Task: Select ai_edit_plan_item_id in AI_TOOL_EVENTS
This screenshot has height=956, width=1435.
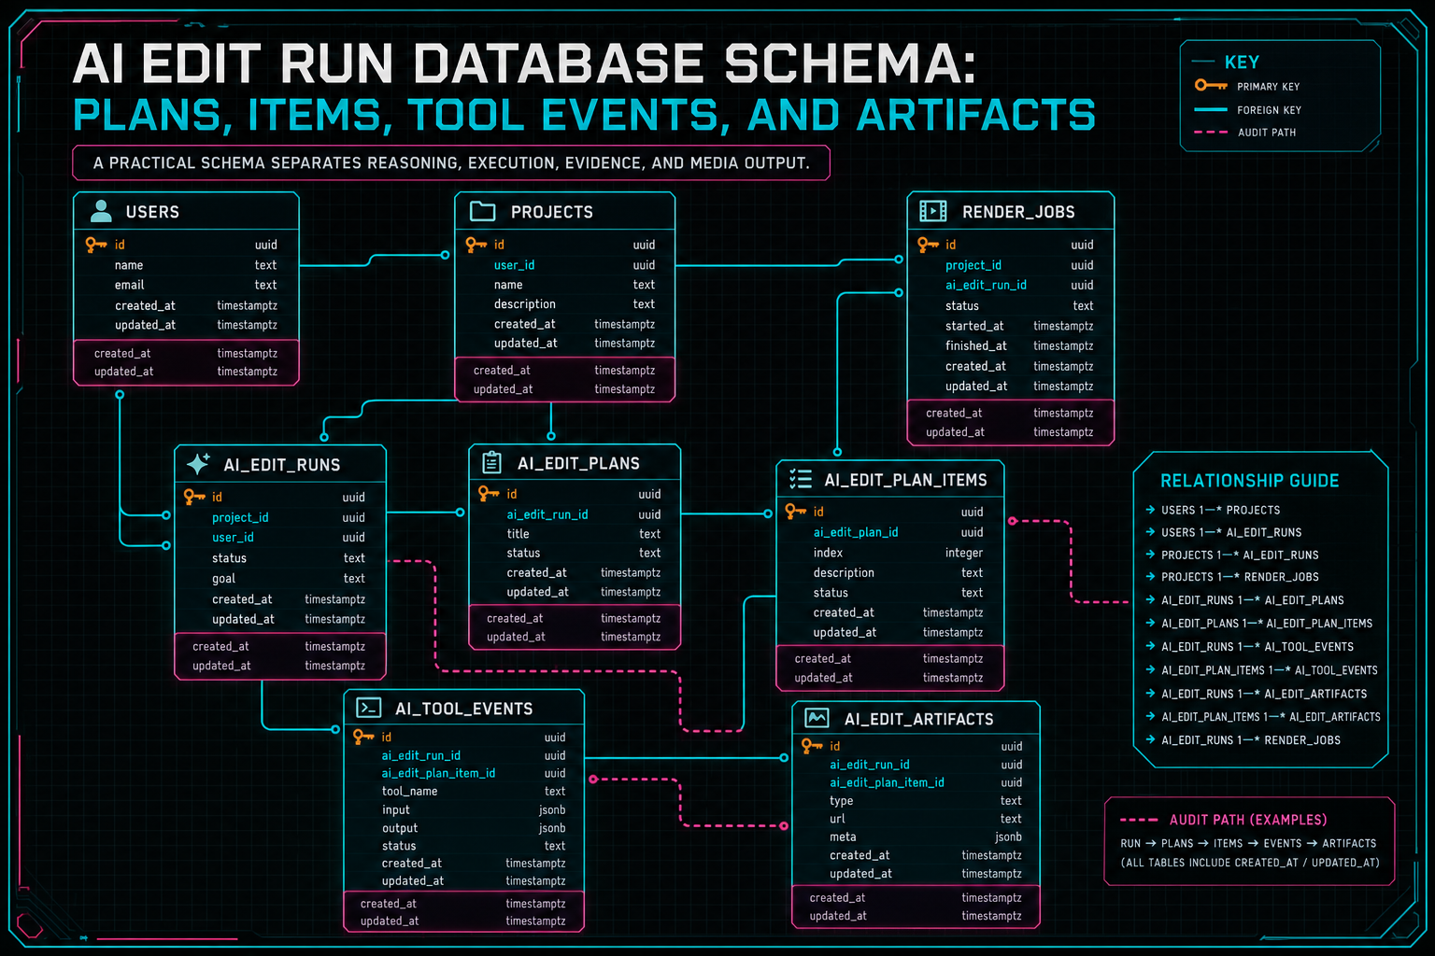Action: [438, 773]
